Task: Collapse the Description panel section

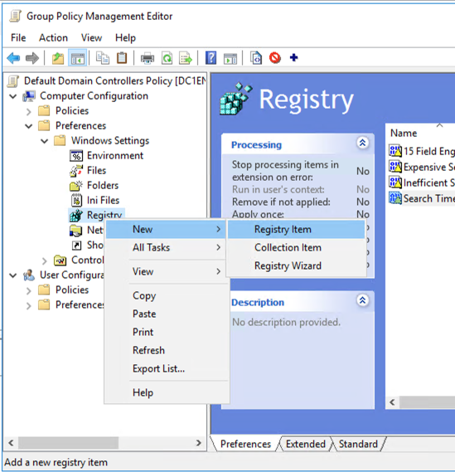Action: [362, 300]
